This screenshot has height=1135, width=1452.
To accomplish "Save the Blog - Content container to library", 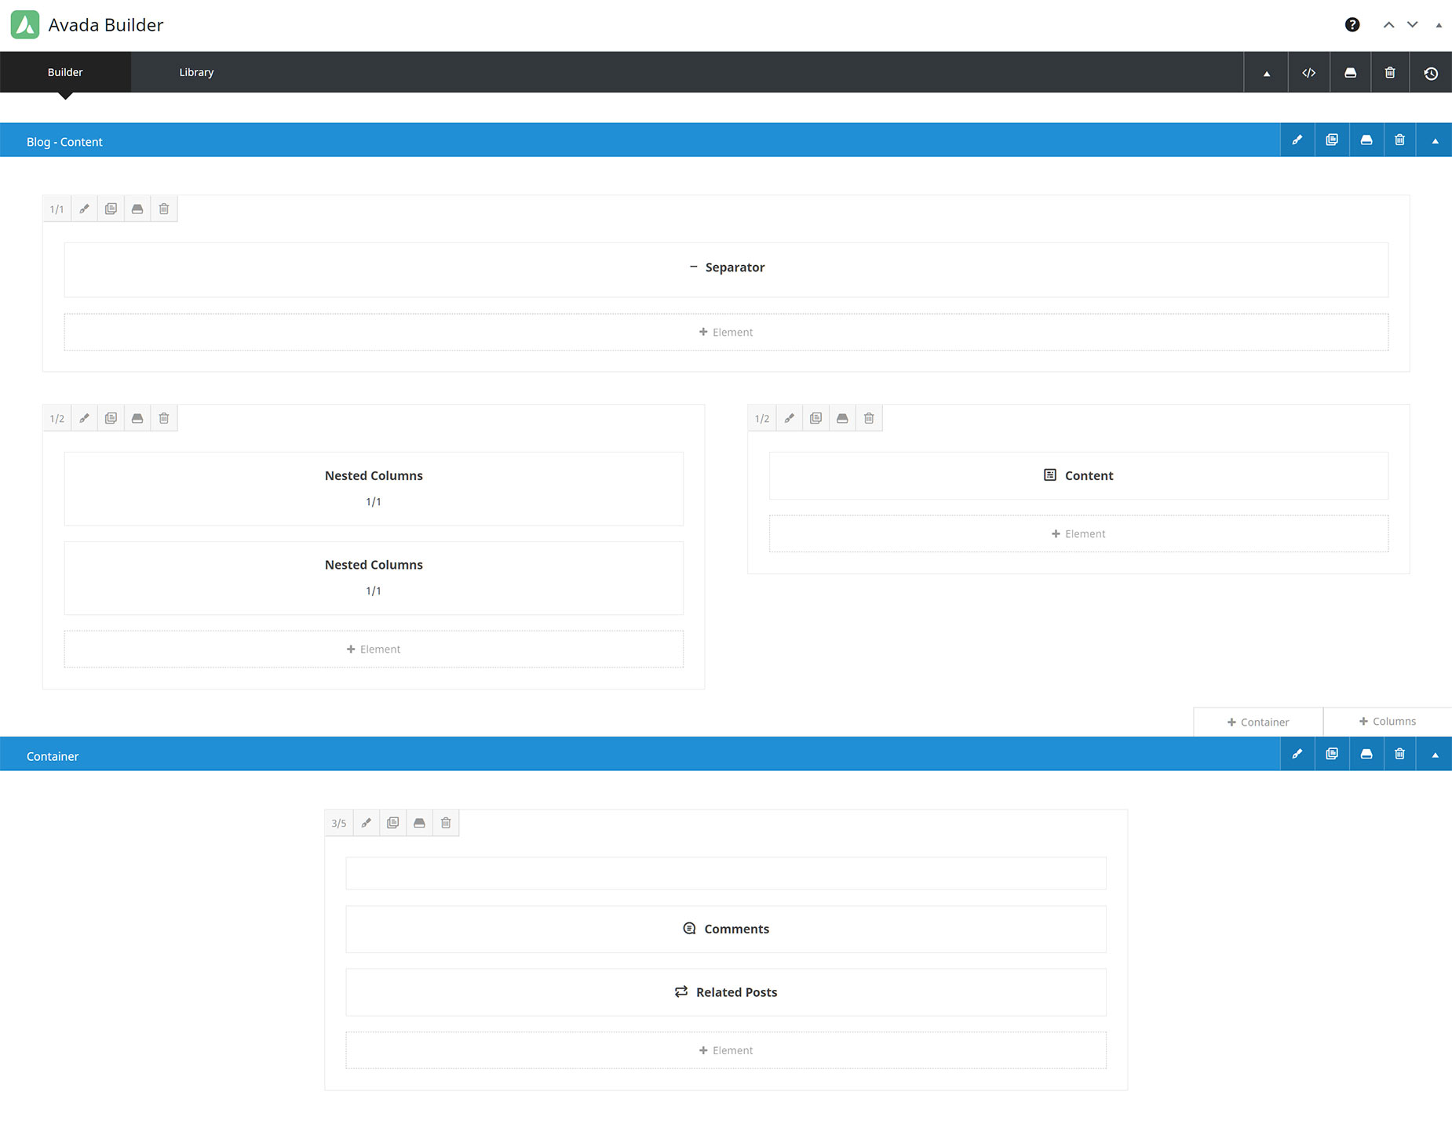I will tap(1366, 140).
